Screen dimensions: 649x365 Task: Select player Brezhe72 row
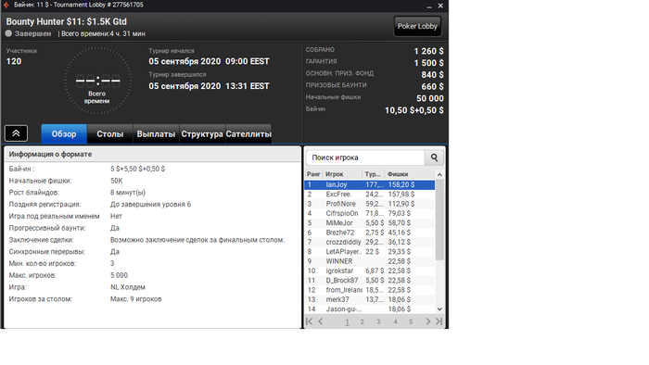[x=370, y=233]
